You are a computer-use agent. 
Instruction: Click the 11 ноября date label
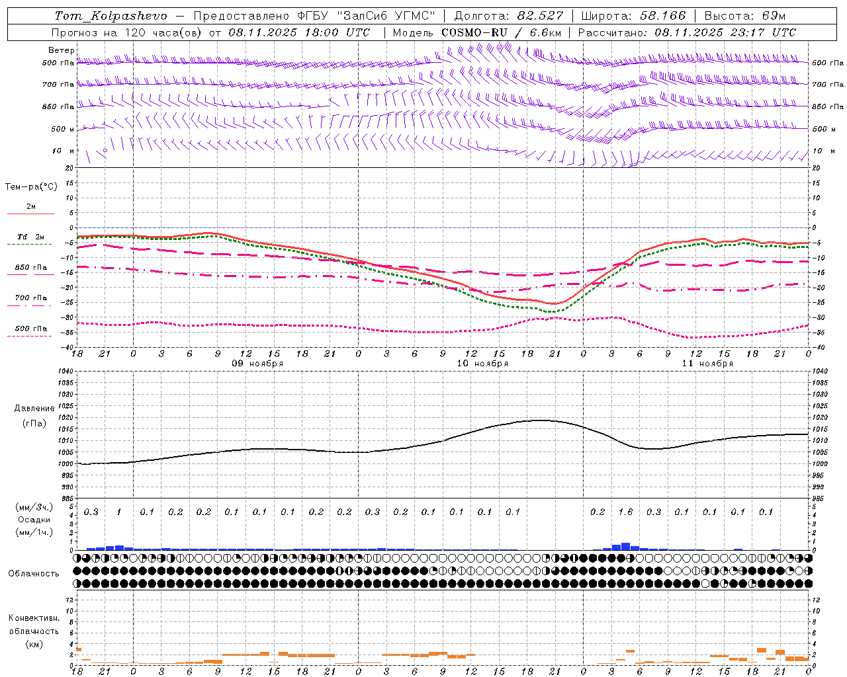pos(707,364)
